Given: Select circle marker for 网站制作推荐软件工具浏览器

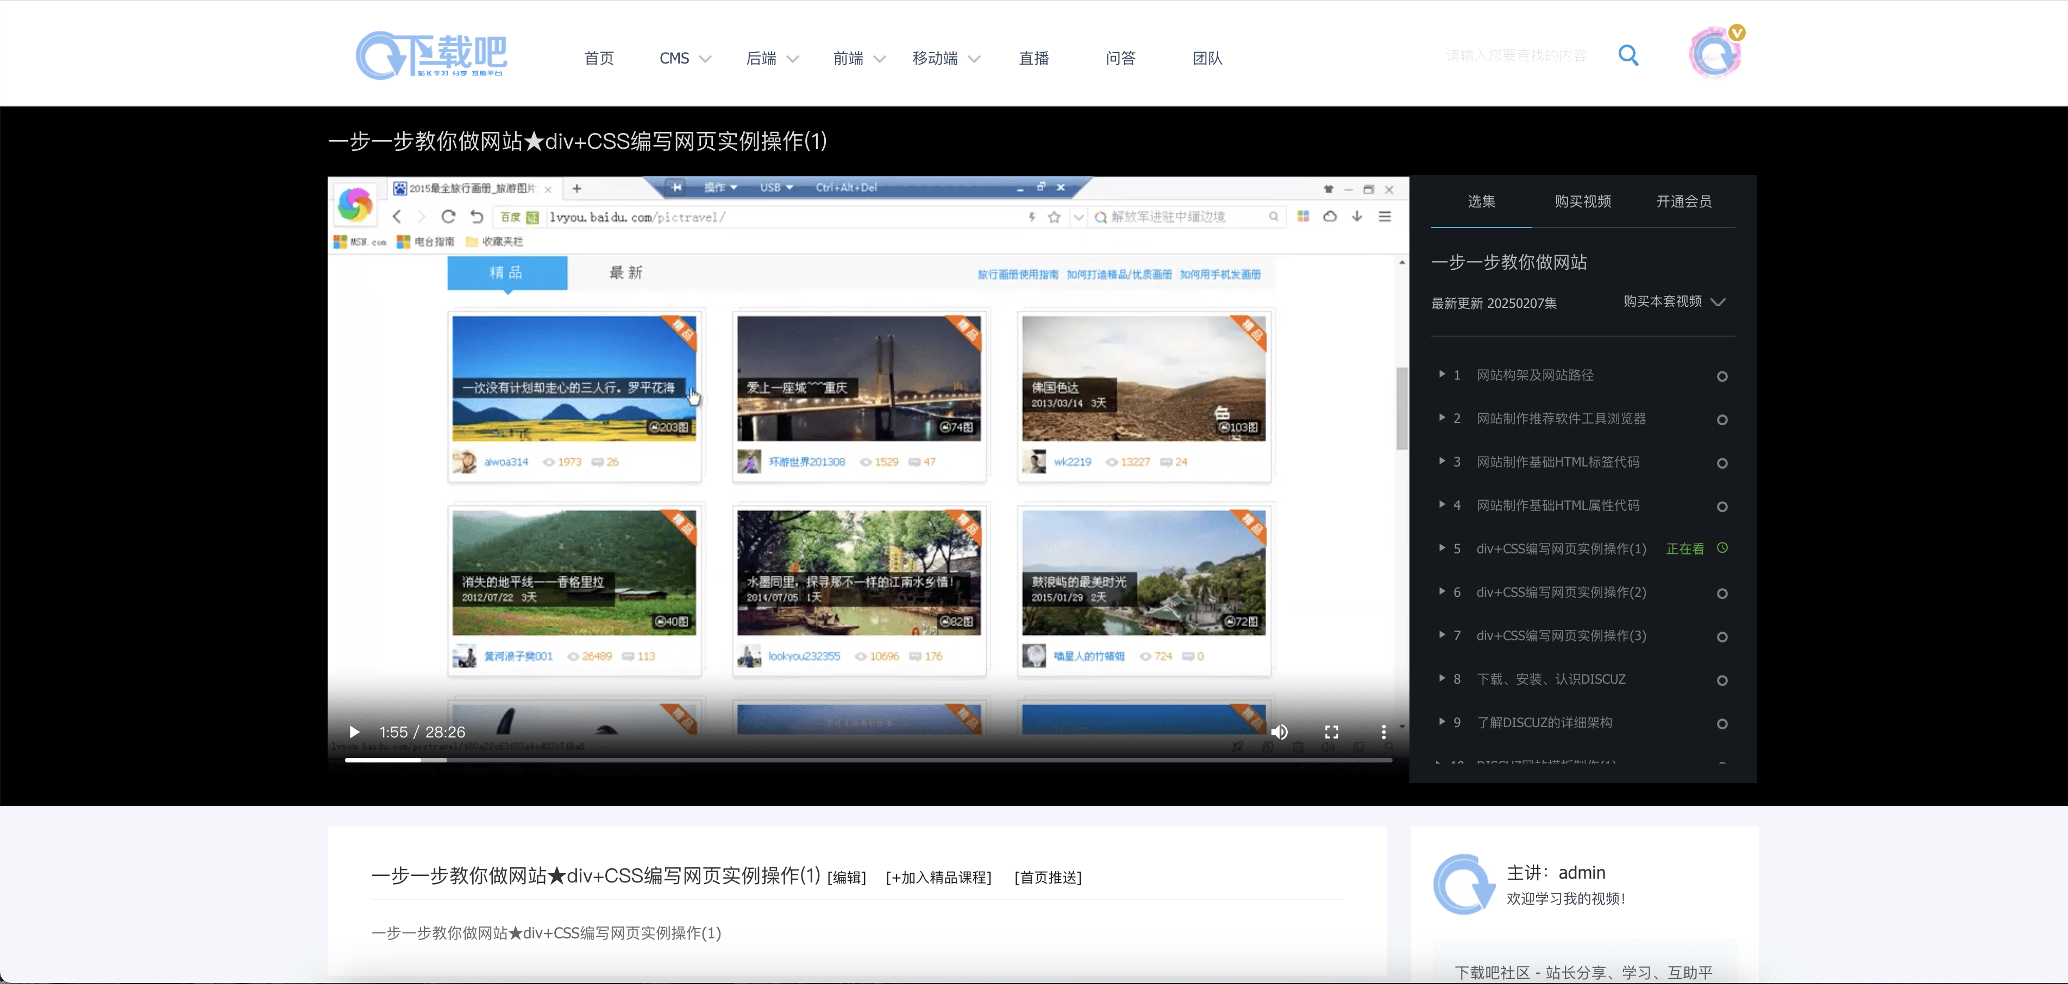Looking at the screenshot, I should click(1722, 420).
